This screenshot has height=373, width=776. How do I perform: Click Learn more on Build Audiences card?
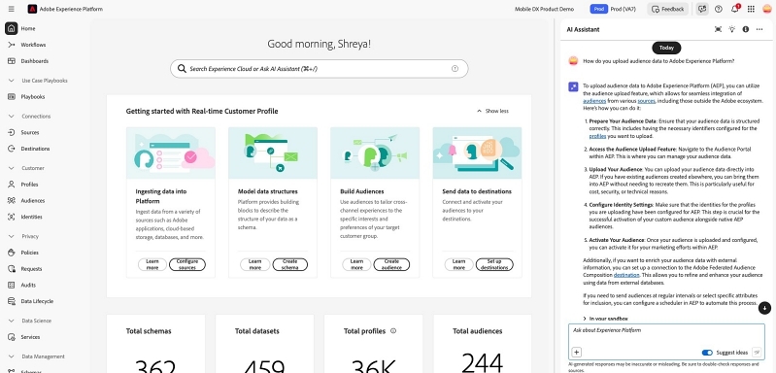click(x=356, y=264)
